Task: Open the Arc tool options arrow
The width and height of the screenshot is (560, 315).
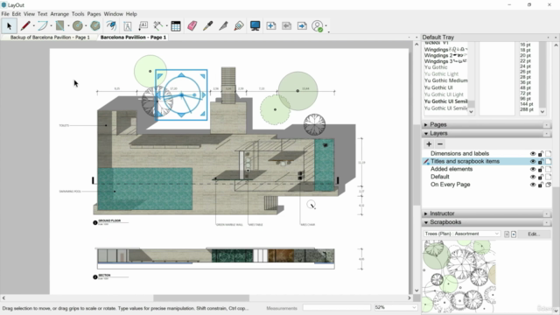Action: (51, 26)
